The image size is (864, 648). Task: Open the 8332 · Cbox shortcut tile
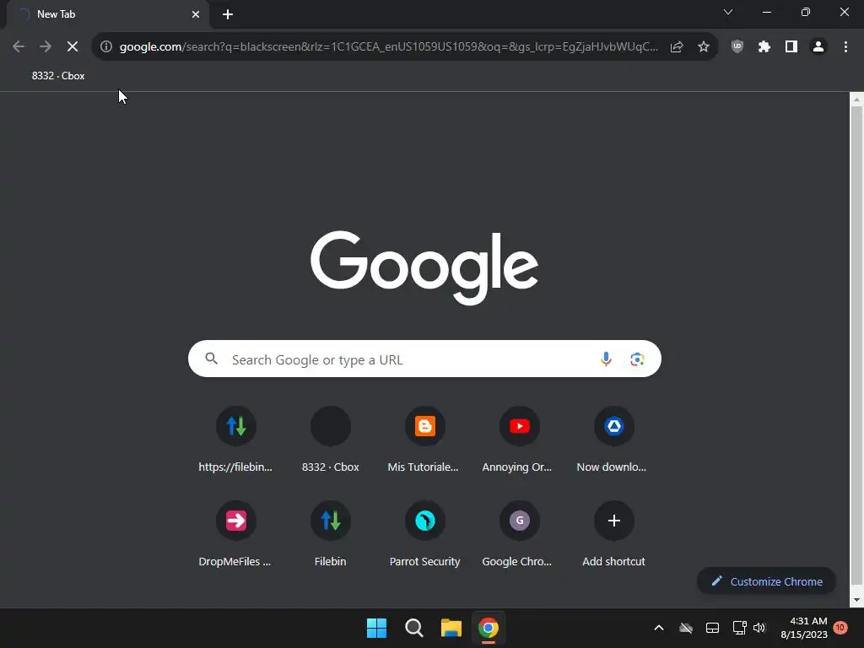pos(331,440)
